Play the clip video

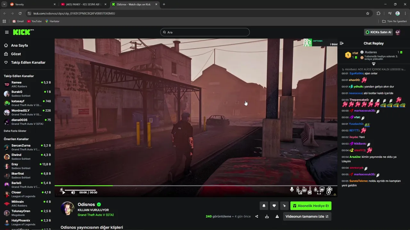[63, 192]
